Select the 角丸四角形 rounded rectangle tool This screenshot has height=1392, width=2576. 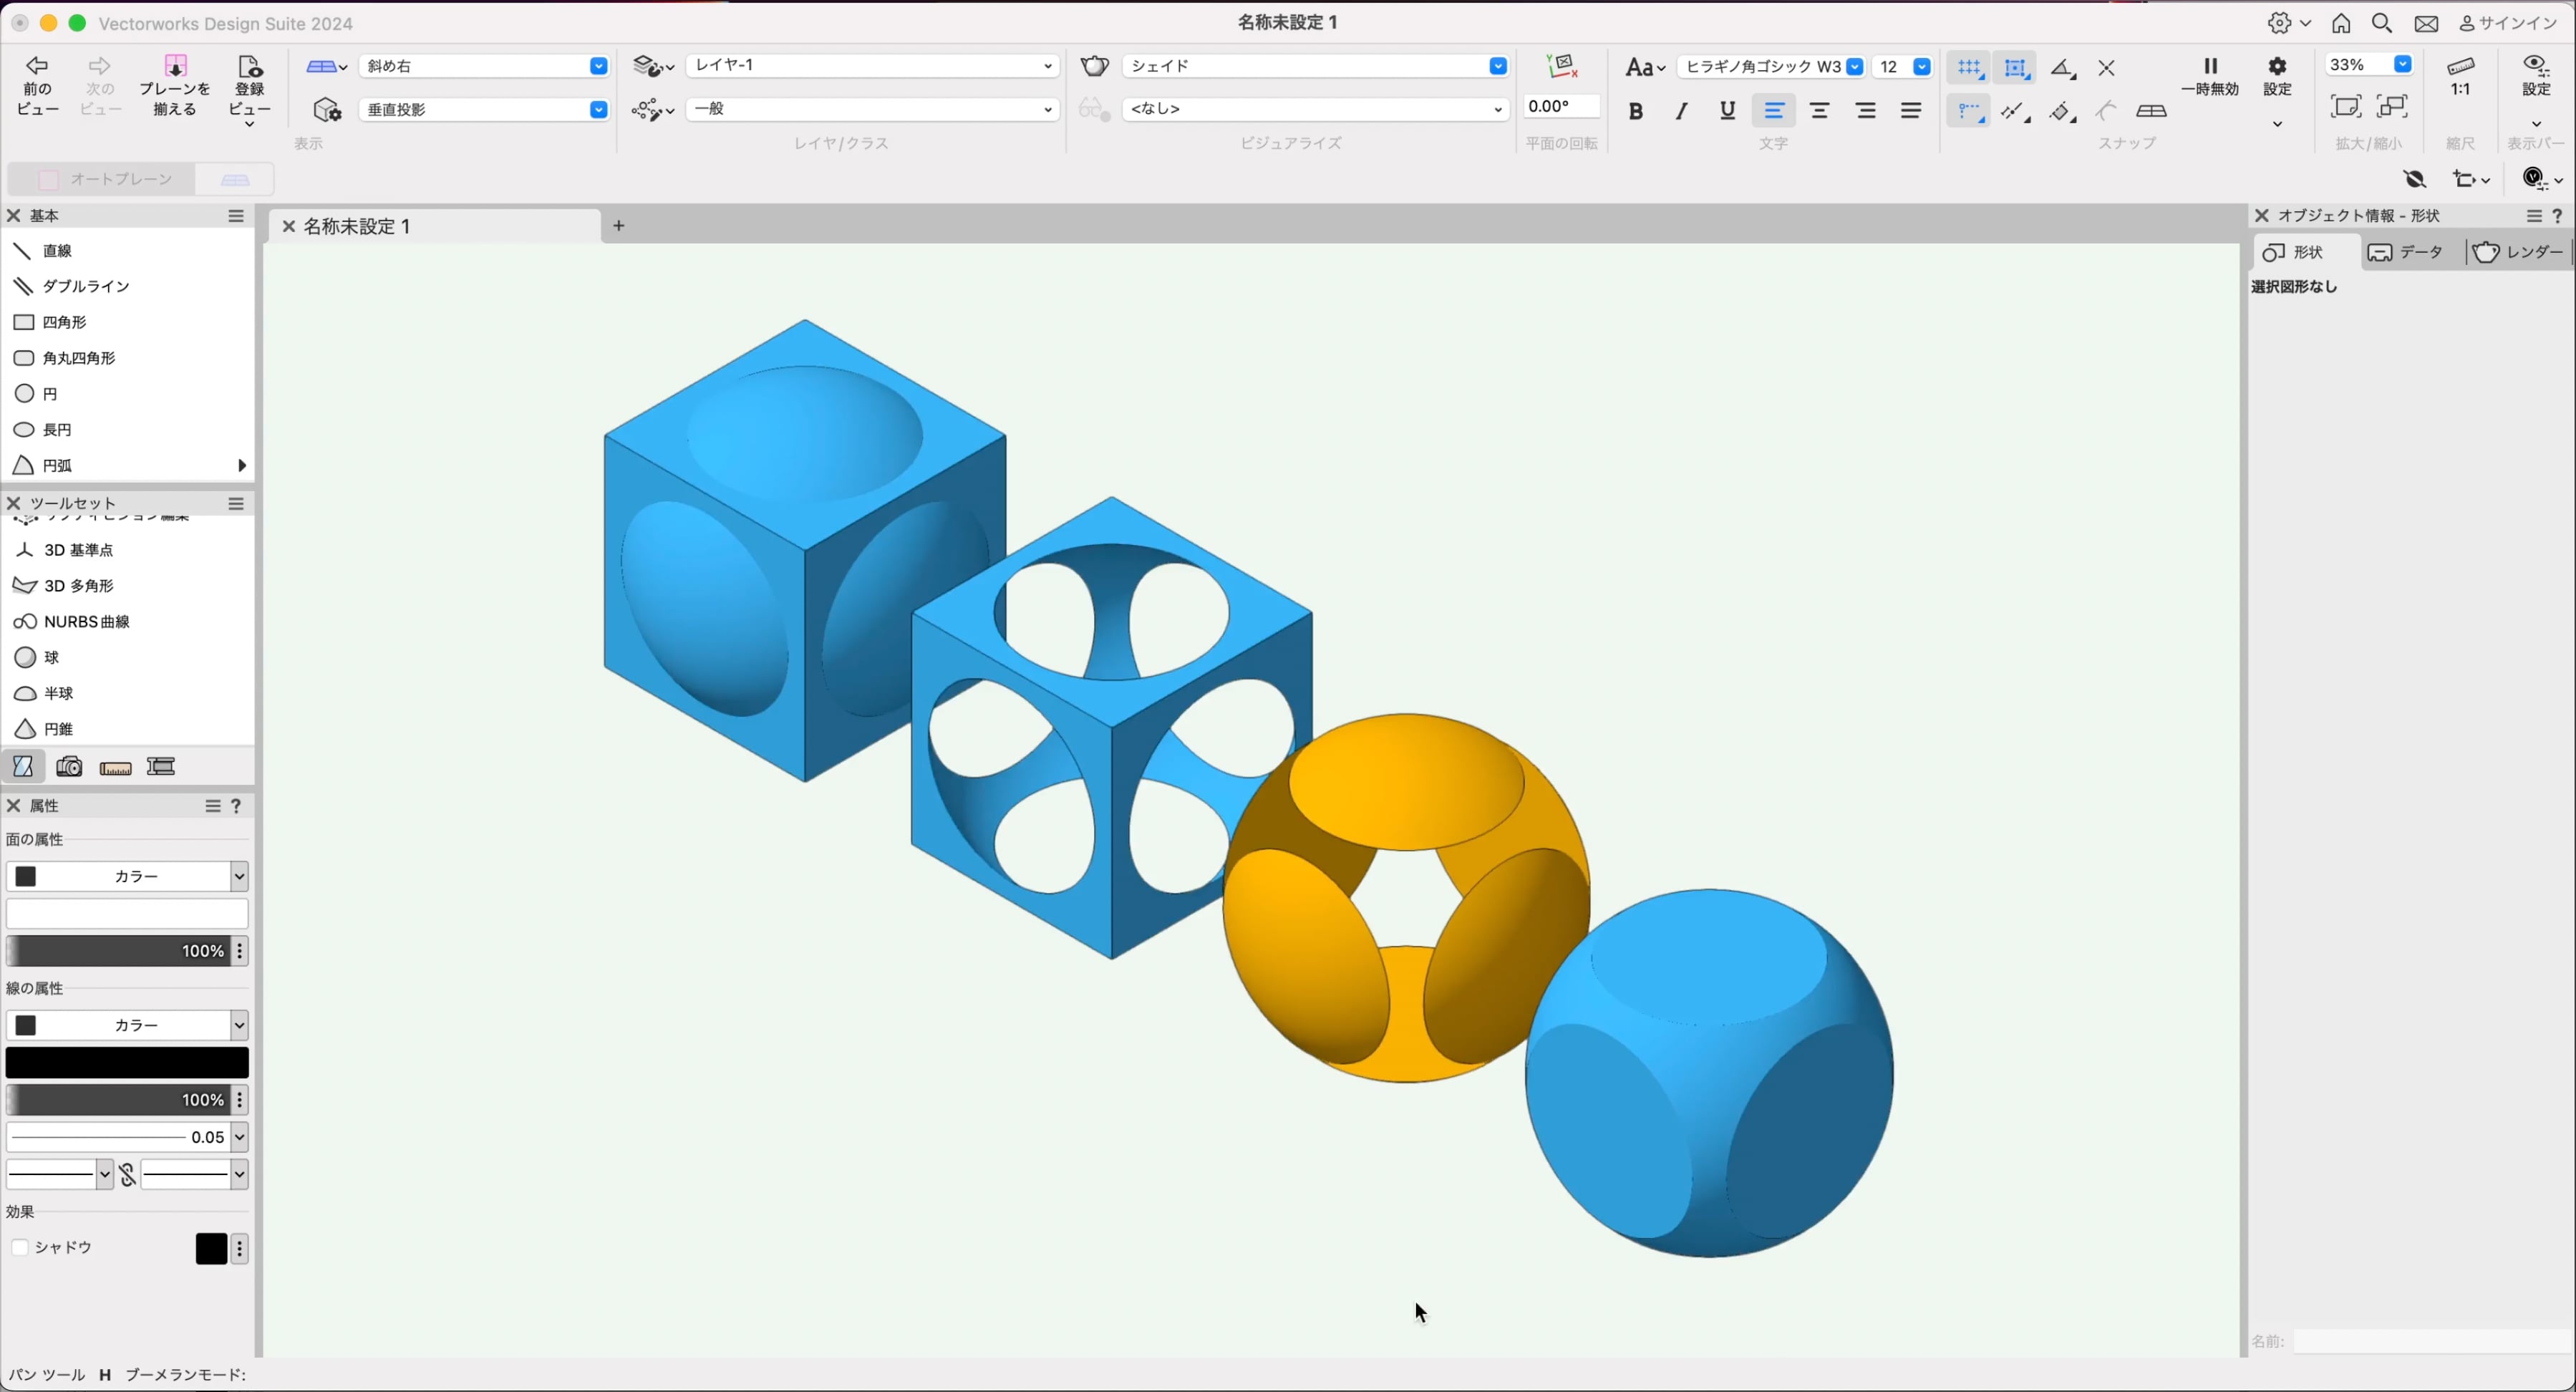126,358
